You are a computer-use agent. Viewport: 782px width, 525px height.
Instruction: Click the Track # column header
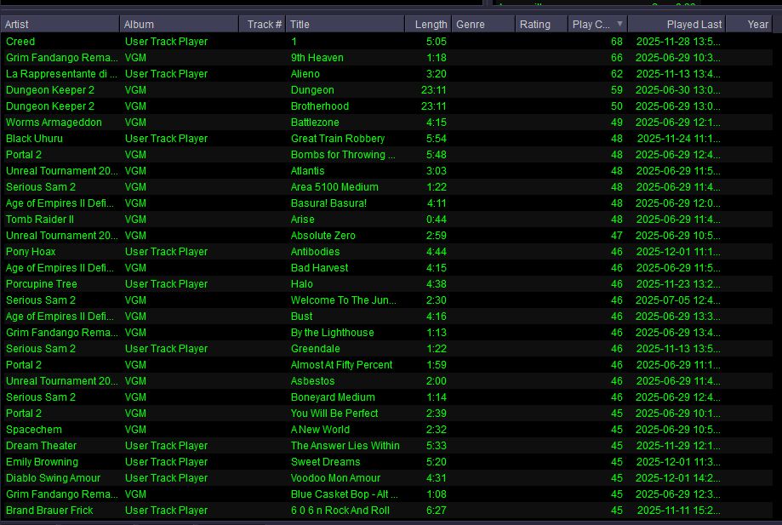pos(261,25)
